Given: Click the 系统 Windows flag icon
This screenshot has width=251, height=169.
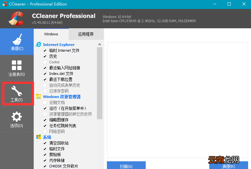Looking at the screenshot, I should [39, 137].
